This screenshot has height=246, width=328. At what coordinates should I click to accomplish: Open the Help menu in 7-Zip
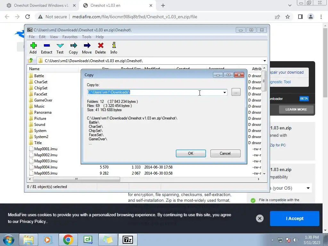[x=100, y=37]
